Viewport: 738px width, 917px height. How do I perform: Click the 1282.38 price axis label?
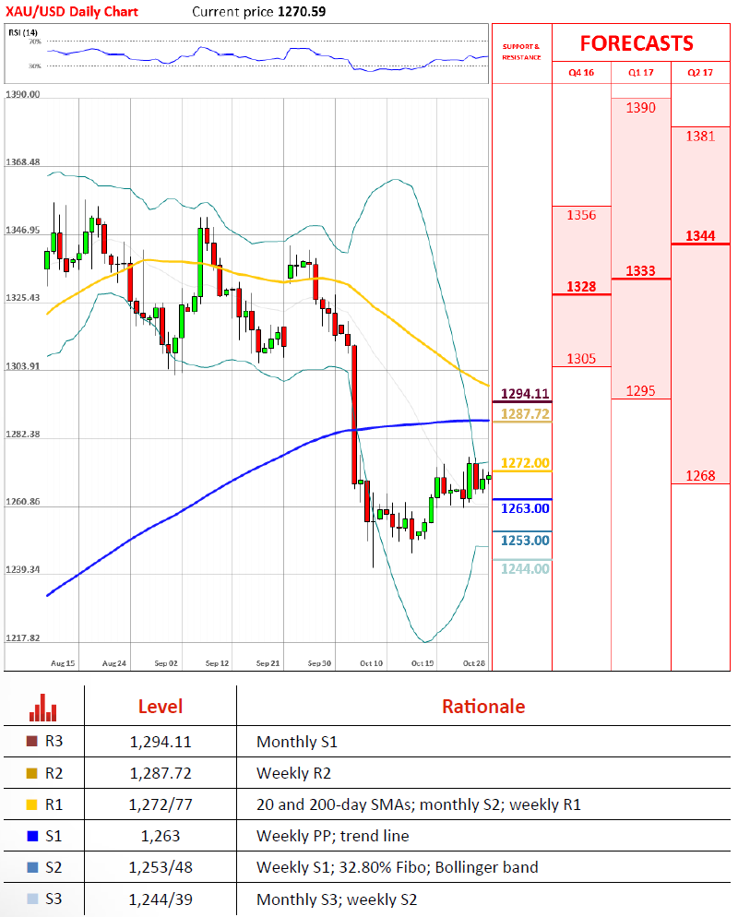23,434
